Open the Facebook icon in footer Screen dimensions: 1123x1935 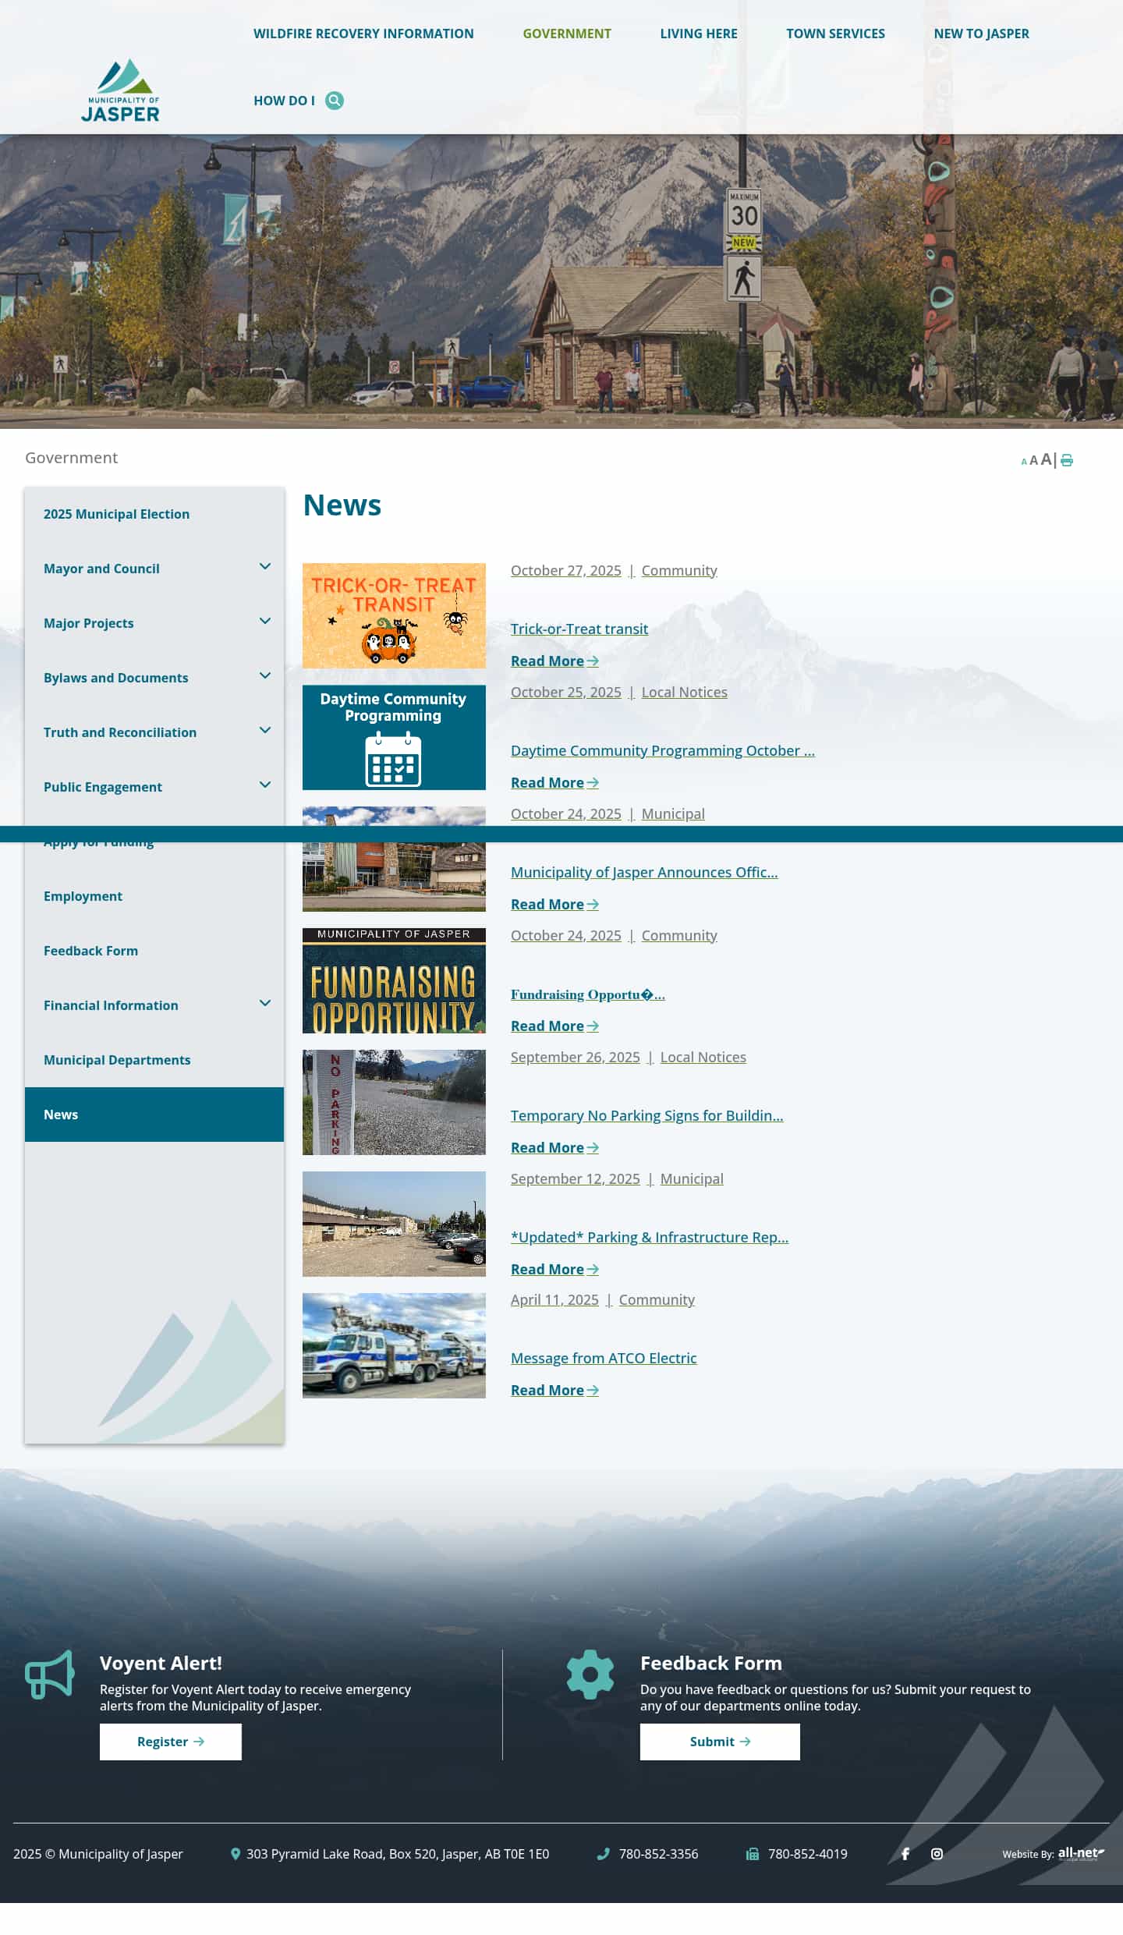pyautogui.click(x=905, y=1854)
